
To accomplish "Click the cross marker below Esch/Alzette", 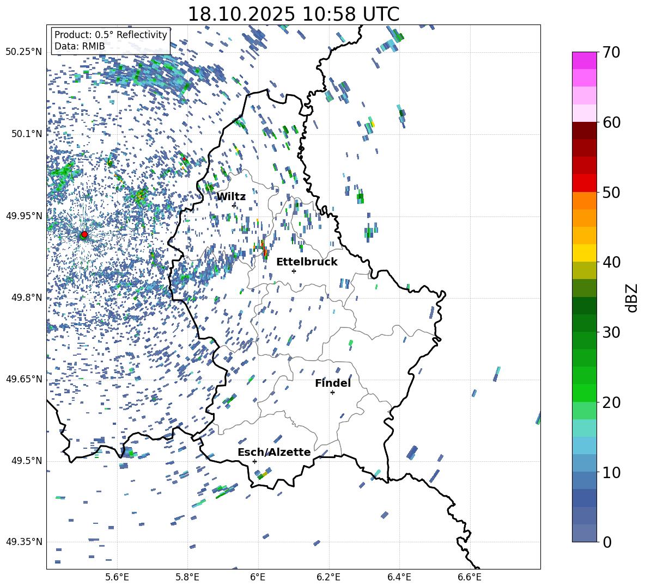I will pyautogui.click(x=254, y=461).
